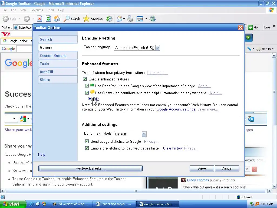Select the Custom Buttons tab
This screenshot has width=277, height=208.
(58, 56)
